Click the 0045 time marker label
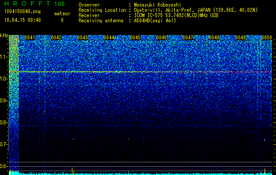 tap(135, 38)
